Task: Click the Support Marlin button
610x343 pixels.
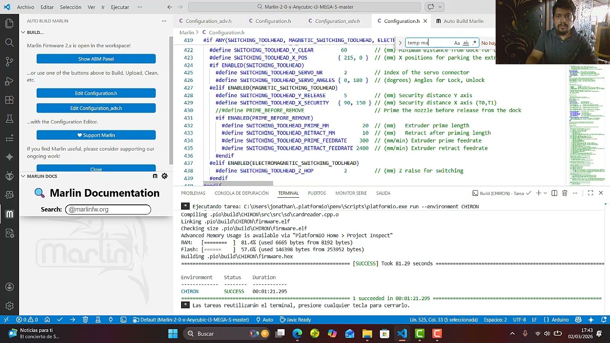Action: click(96, 135)
